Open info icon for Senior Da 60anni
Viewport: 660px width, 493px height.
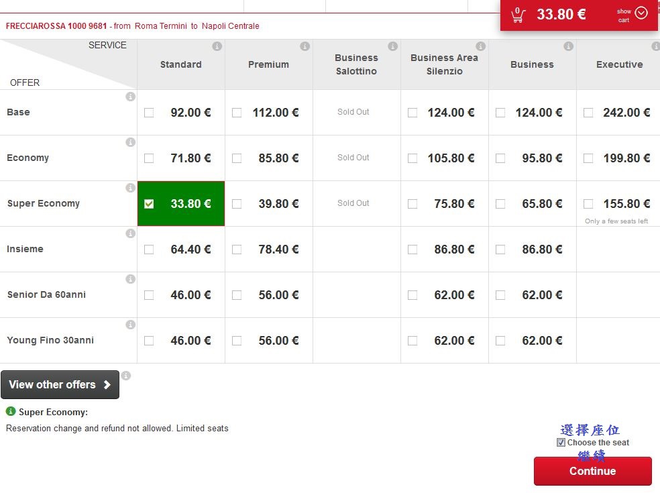pos(131,279)
